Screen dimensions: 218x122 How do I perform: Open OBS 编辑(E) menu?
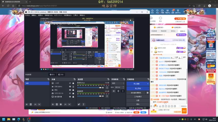pyautogui.click(x=34, y=15)
